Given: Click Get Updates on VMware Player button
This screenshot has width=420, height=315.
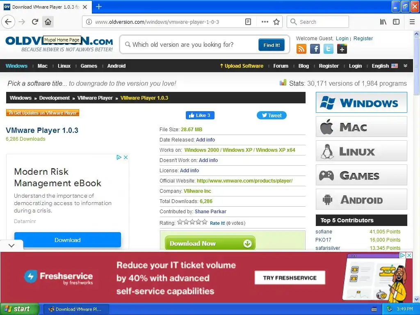Looking at the screenshot, I should pyautogui.click(x=43, y=113).
